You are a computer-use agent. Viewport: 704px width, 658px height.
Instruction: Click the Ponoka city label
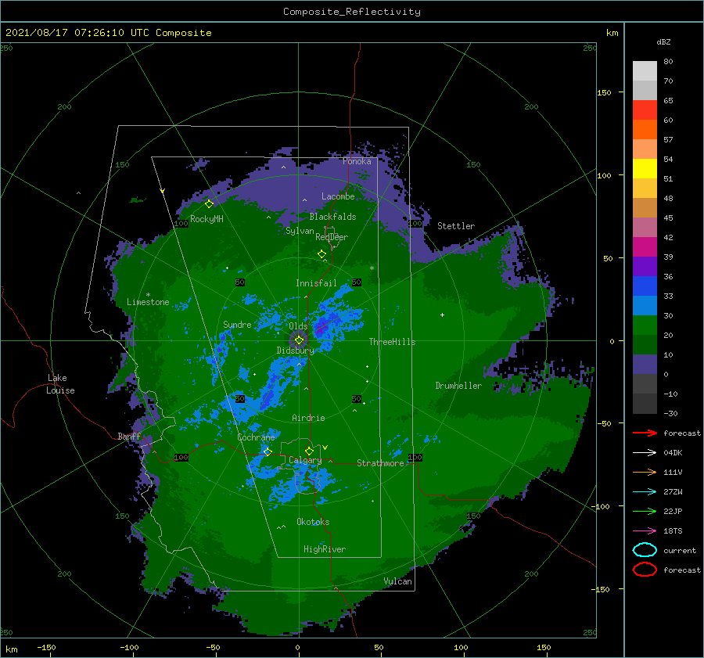coord(357,161)
